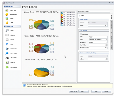The height and width of the screenshot is (97, 115).
Task: Click the Grand Total | BPS_PAYMENTAMT_TOTAL title
Action: click(41, 12)
